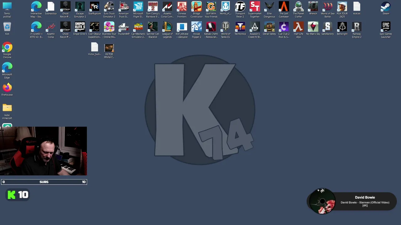The width and height of the screenshot is (401, 225).
Task: Launch Bridge Constructor
Action: coord(196,10)
